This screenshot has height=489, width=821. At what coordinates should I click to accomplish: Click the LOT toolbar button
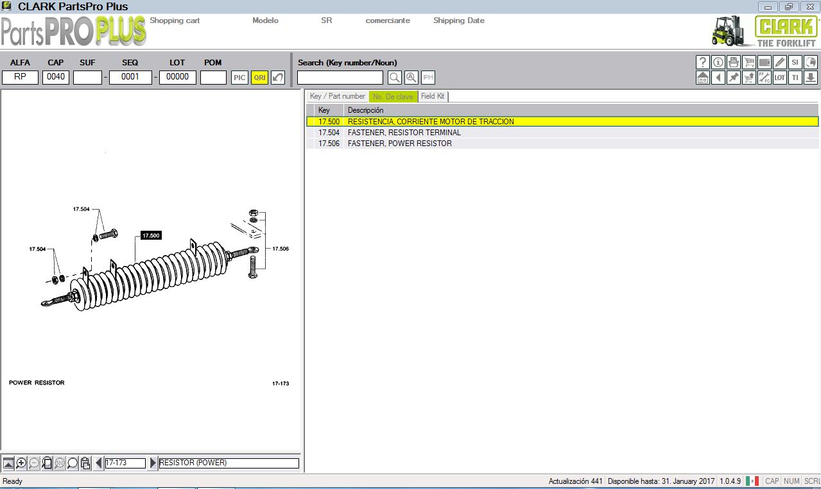tap(779, 78)
